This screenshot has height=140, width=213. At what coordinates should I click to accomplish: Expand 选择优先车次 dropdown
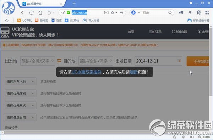point(21,105)
